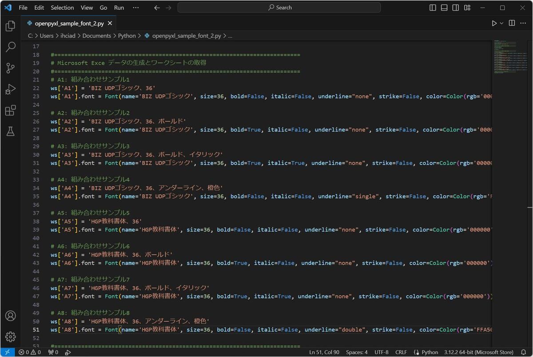Change line endings via CRLF
Screen dimensions: 533x357
pos(401,352)
